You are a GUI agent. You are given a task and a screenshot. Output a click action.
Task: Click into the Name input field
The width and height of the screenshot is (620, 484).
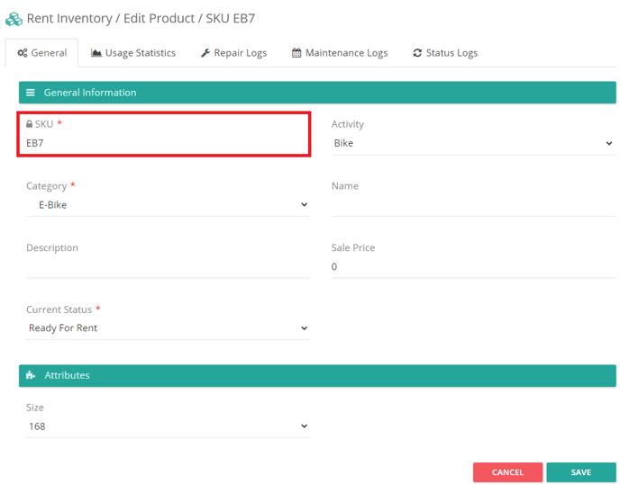[473, 205]
